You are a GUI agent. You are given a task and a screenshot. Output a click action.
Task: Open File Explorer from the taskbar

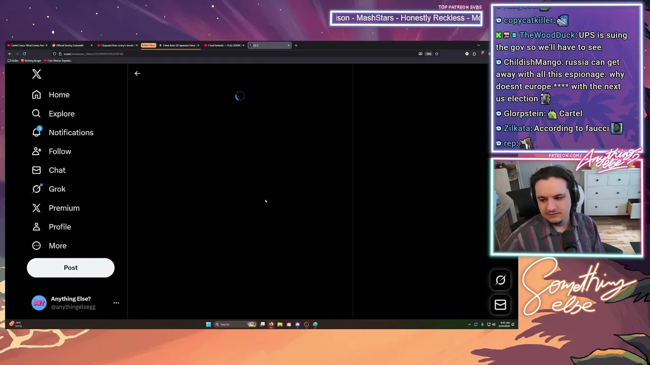point(280,324)
